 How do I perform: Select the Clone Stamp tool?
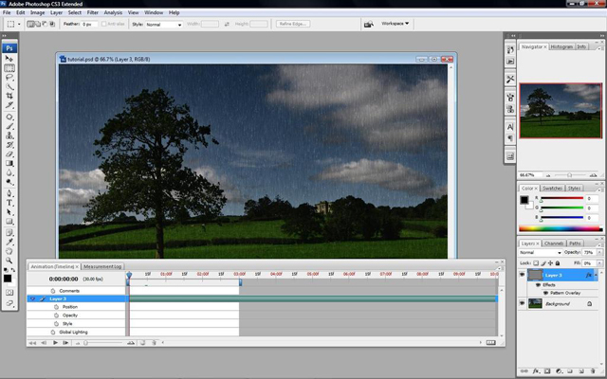9,135
